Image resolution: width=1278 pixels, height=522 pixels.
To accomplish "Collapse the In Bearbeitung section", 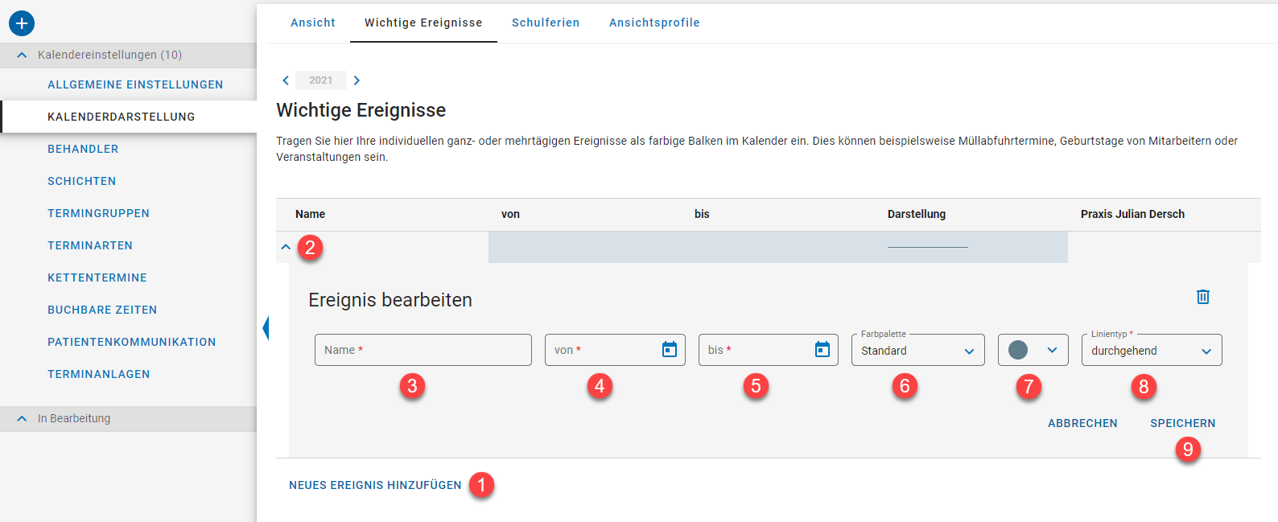I will click(x=22, y=419).
